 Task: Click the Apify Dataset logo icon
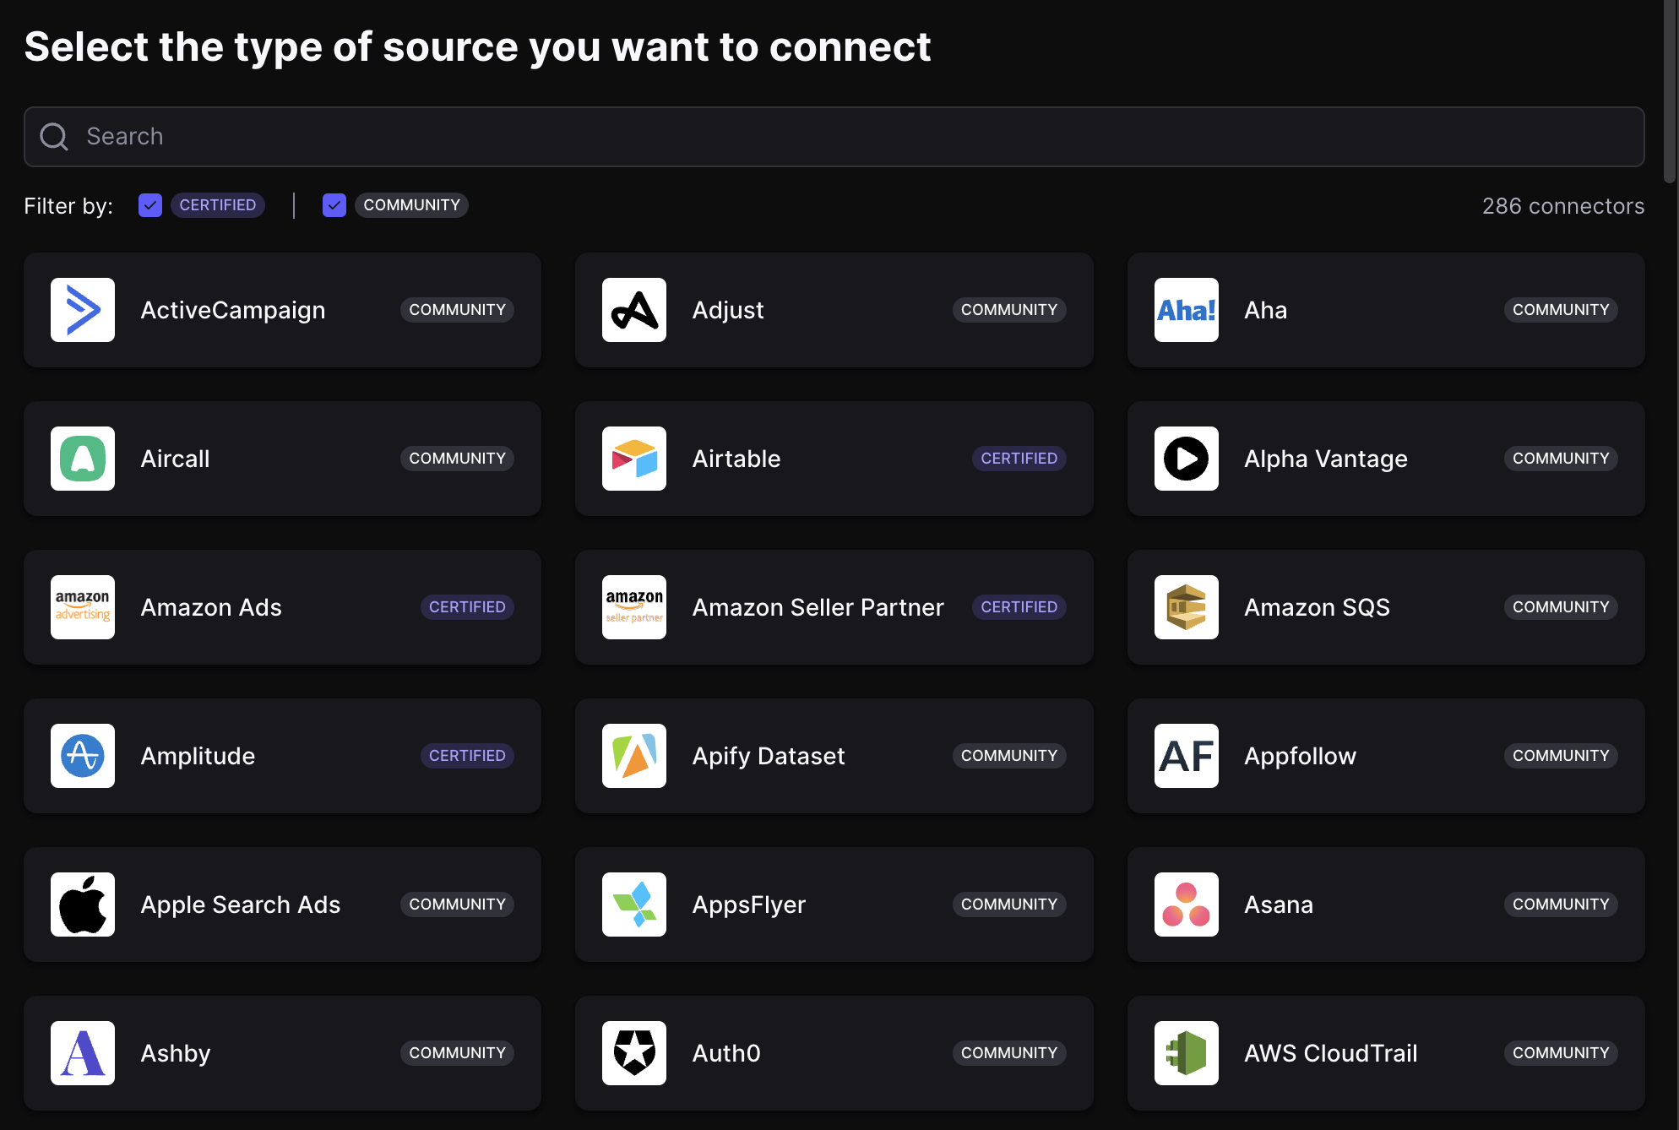point(634,756)
